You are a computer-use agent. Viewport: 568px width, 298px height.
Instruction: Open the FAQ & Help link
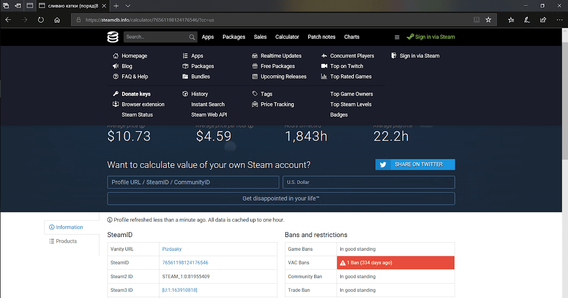(131, 77)
